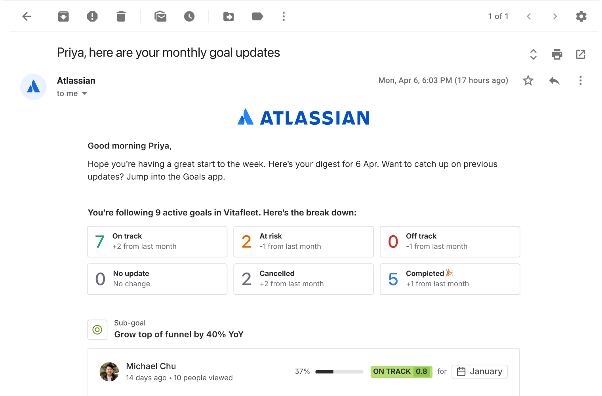Click the 37% progress bar
The width and height of the screenshot is (602, 396).
[x=339, y=371]
